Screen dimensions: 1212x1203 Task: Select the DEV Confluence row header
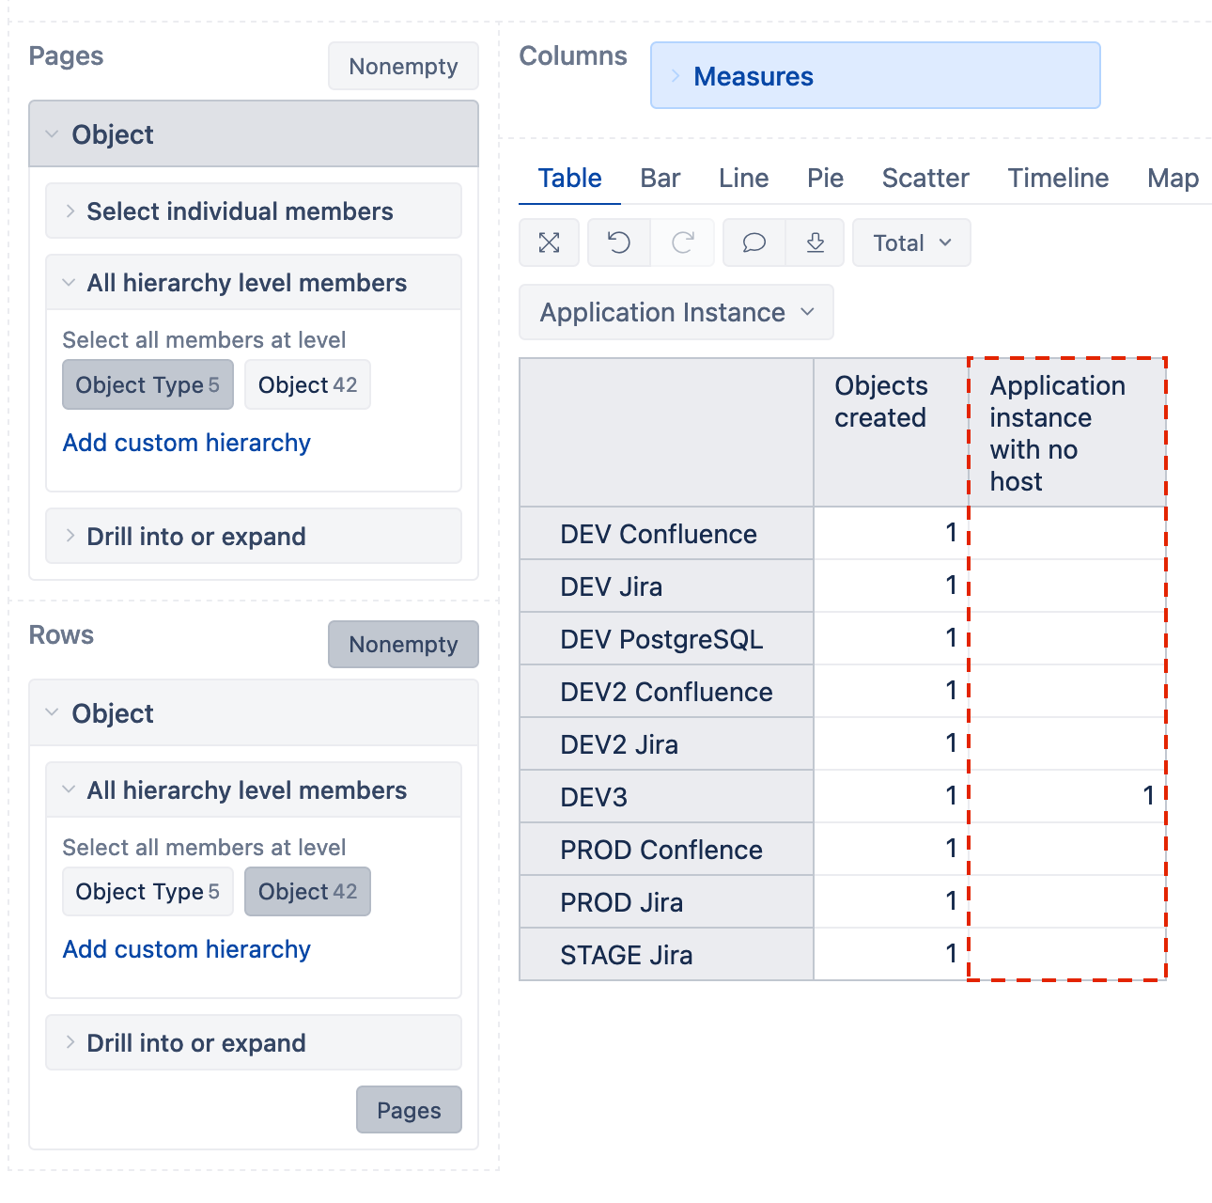click(666, 534)
